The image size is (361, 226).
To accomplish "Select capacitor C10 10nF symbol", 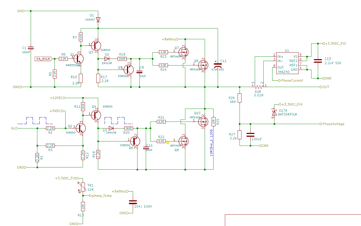I will tap(146, 148).
